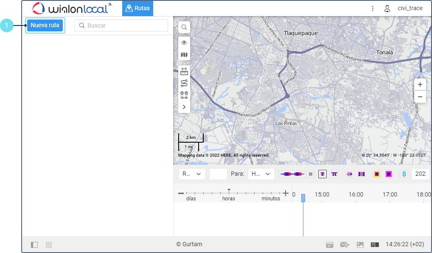Open the Rutas tab
Image resolution: width=432 pixels, height=253 pixels.
pos(138,8)
